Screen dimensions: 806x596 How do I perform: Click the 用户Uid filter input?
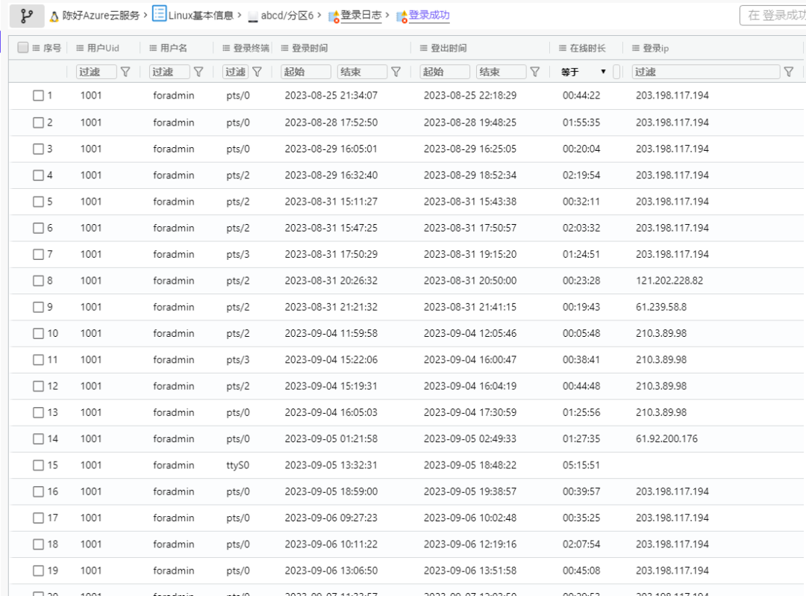click(96, 72)
